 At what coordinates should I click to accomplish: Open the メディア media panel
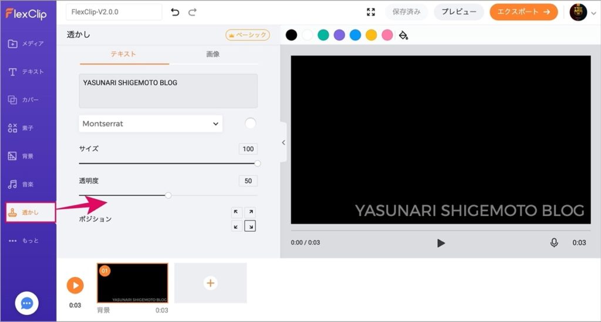point(26,43)
